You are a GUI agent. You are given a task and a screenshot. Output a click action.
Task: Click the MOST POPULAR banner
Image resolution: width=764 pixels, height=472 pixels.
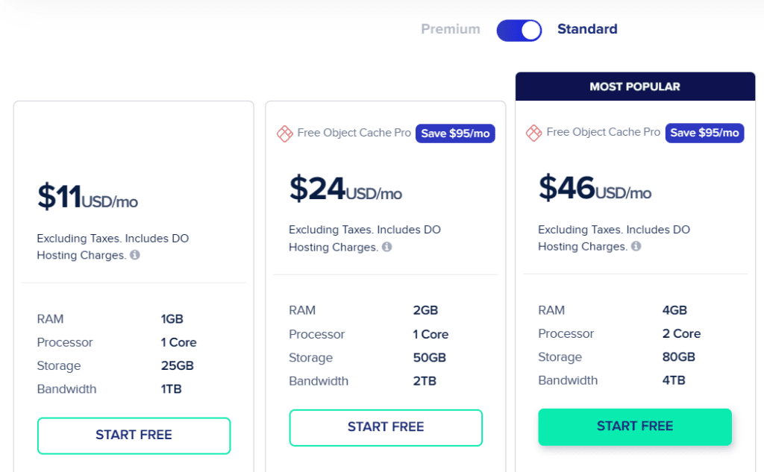click(x=635, y=86)
